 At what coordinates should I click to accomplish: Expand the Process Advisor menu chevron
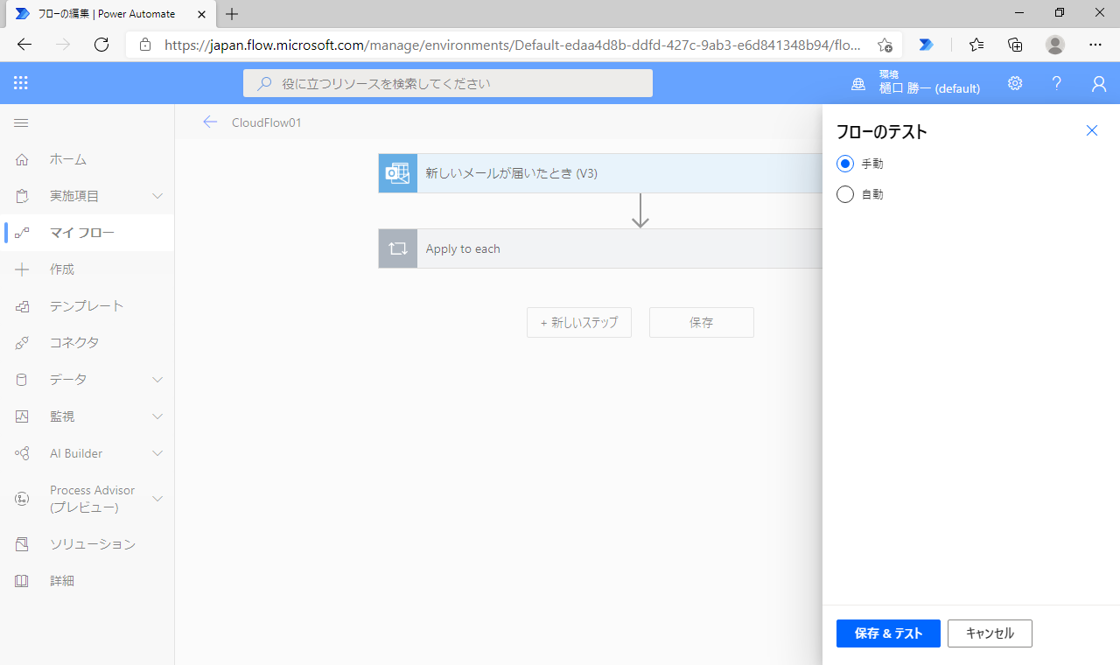pyautogui.click(x=157, y=499)
